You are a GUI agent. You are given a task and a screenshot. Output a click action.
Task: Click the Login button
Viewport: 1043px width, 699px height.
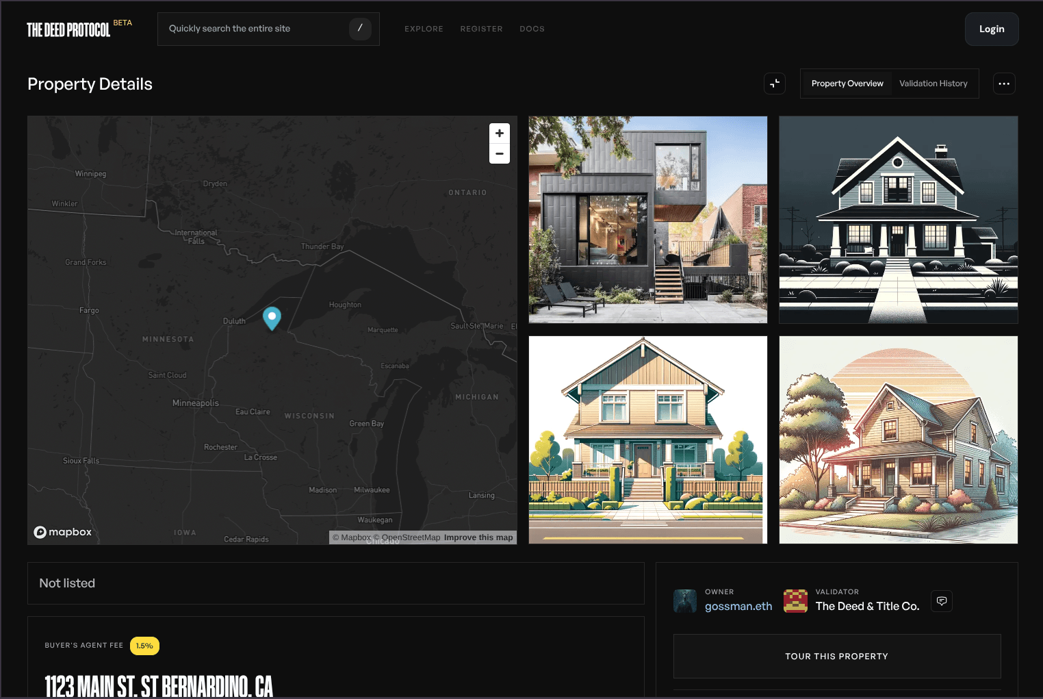[991, 29]
